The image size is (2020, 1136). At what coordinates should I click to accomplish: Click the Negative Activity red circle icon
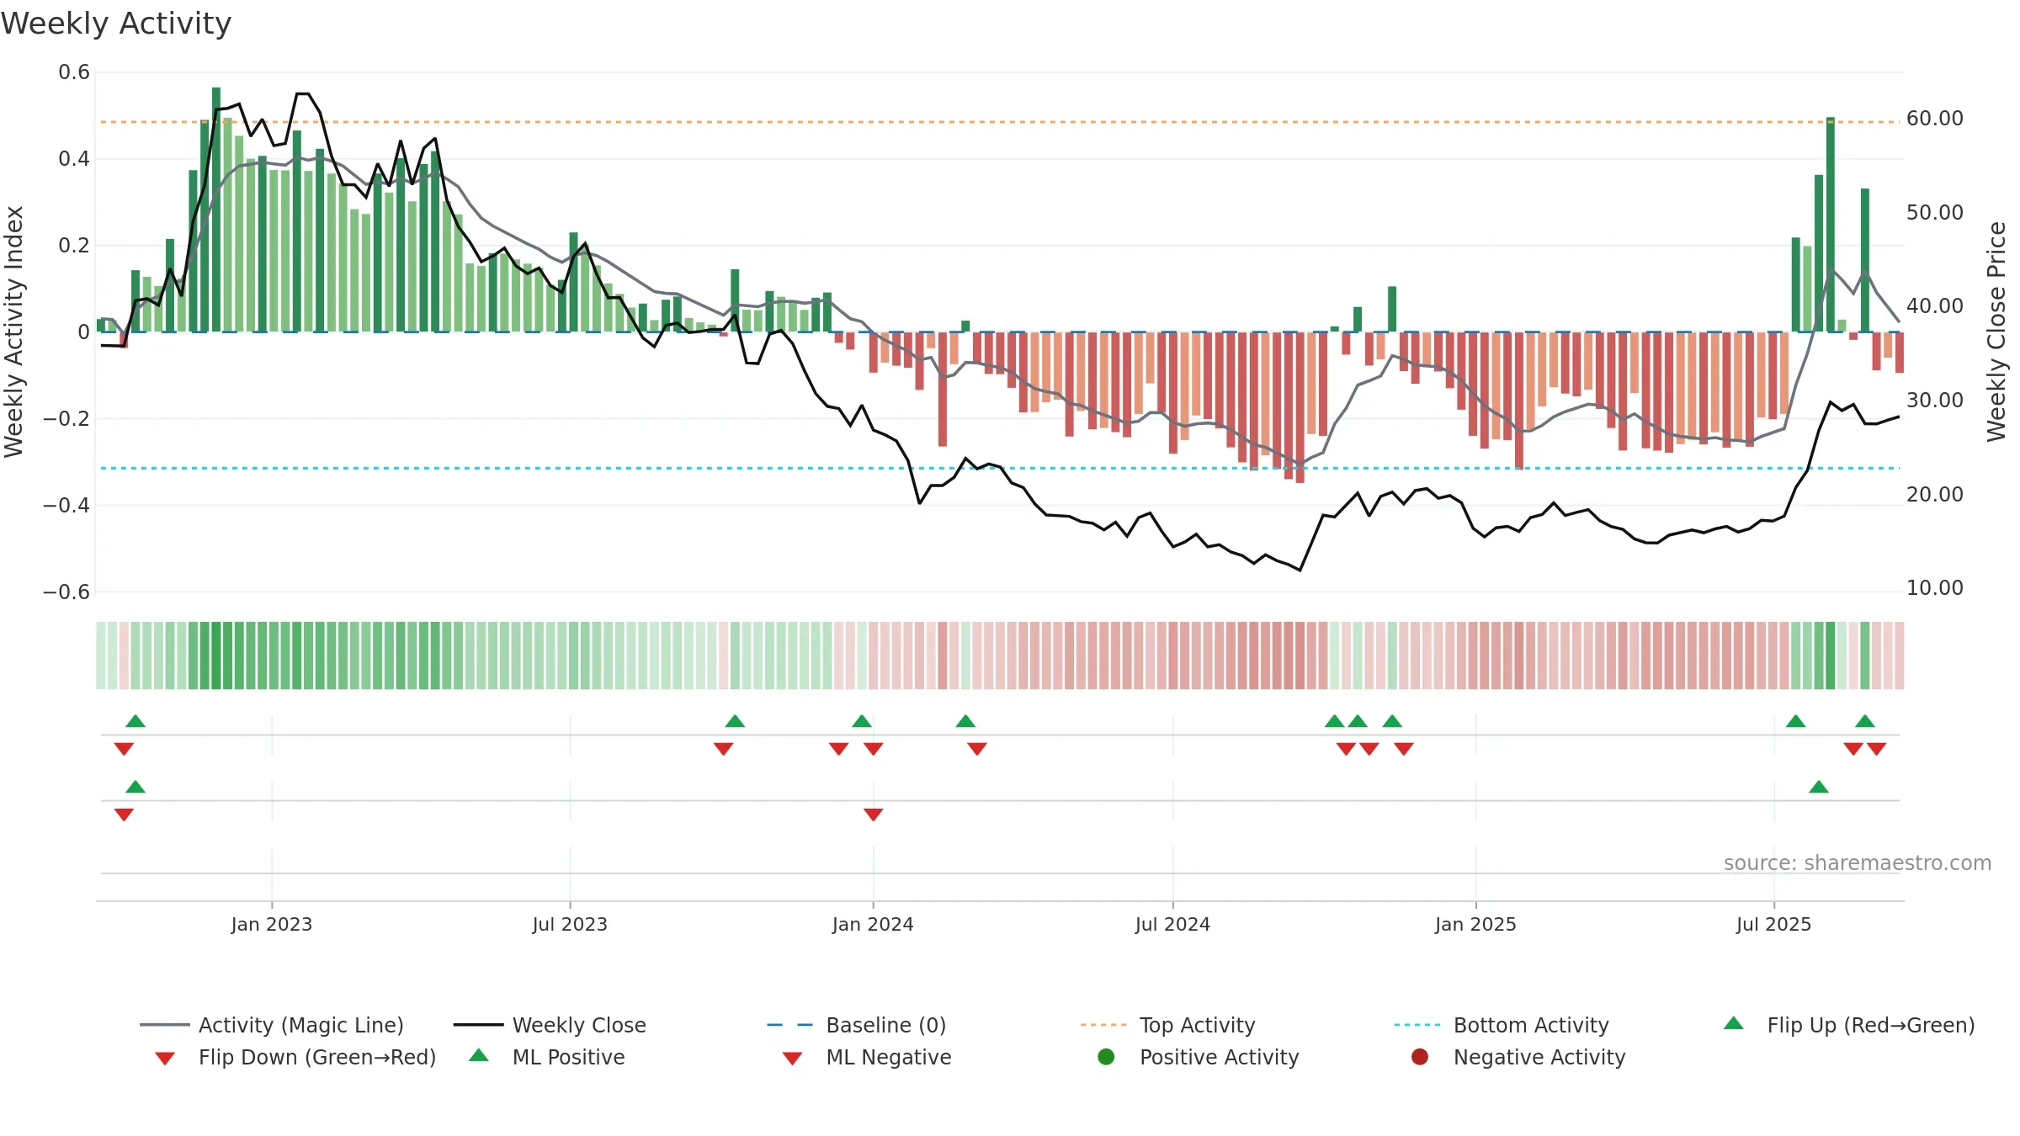coord(1420,1057)
